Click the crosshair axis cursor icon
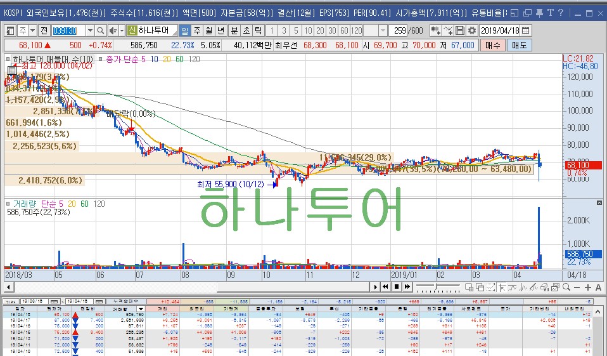 tap(502, 287)
